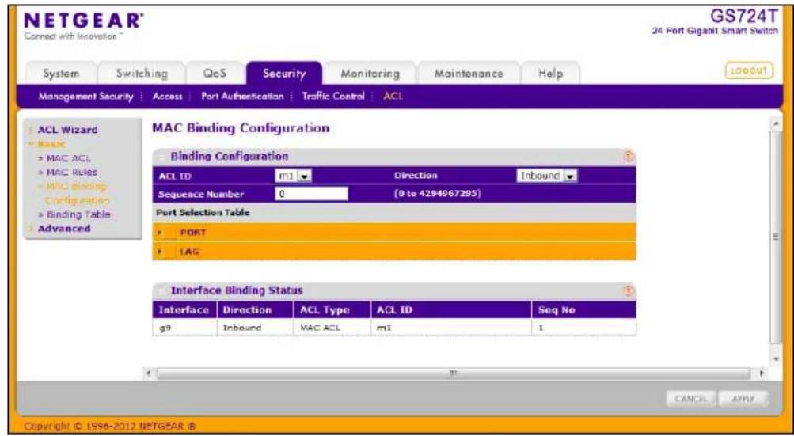Click the vertical scrollbar up arrow
The image size is (794, 436).
tap(776, 124)
